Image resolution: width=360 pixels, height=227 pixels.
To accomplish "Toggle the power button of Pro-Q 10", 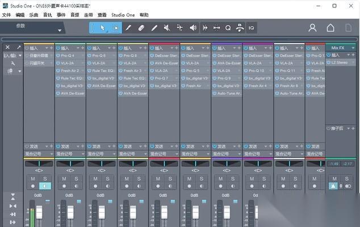I will 246,71.
